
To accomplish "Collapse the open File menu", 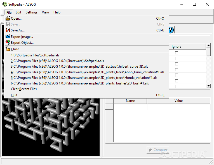I will click(x=9, y=12).
